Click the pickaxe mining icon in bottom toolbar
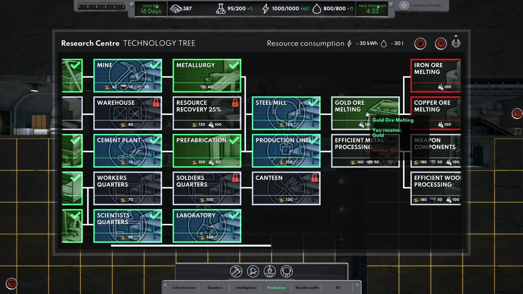This screenshot has width=523, height=294. [236, 271]
